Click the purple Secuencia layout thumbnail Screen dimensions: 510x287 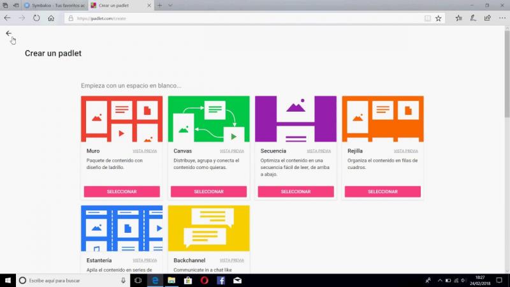(296, 119)
